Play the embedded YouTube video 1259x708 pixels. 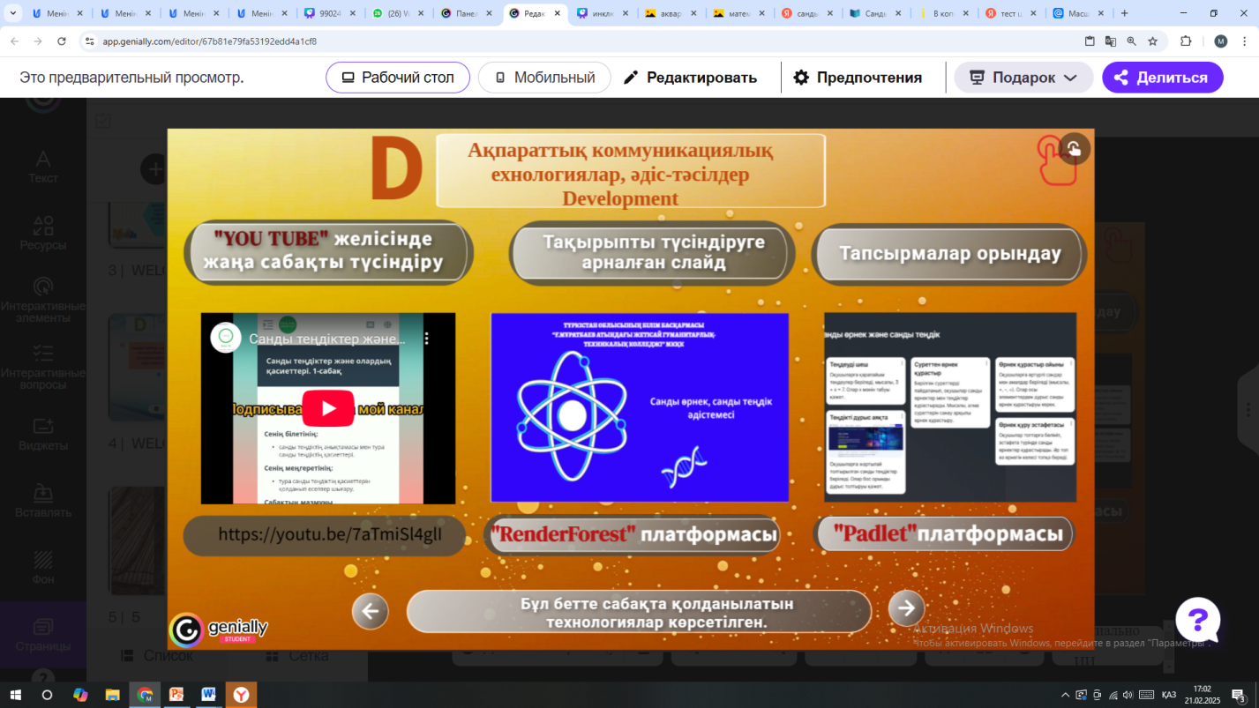328,408
